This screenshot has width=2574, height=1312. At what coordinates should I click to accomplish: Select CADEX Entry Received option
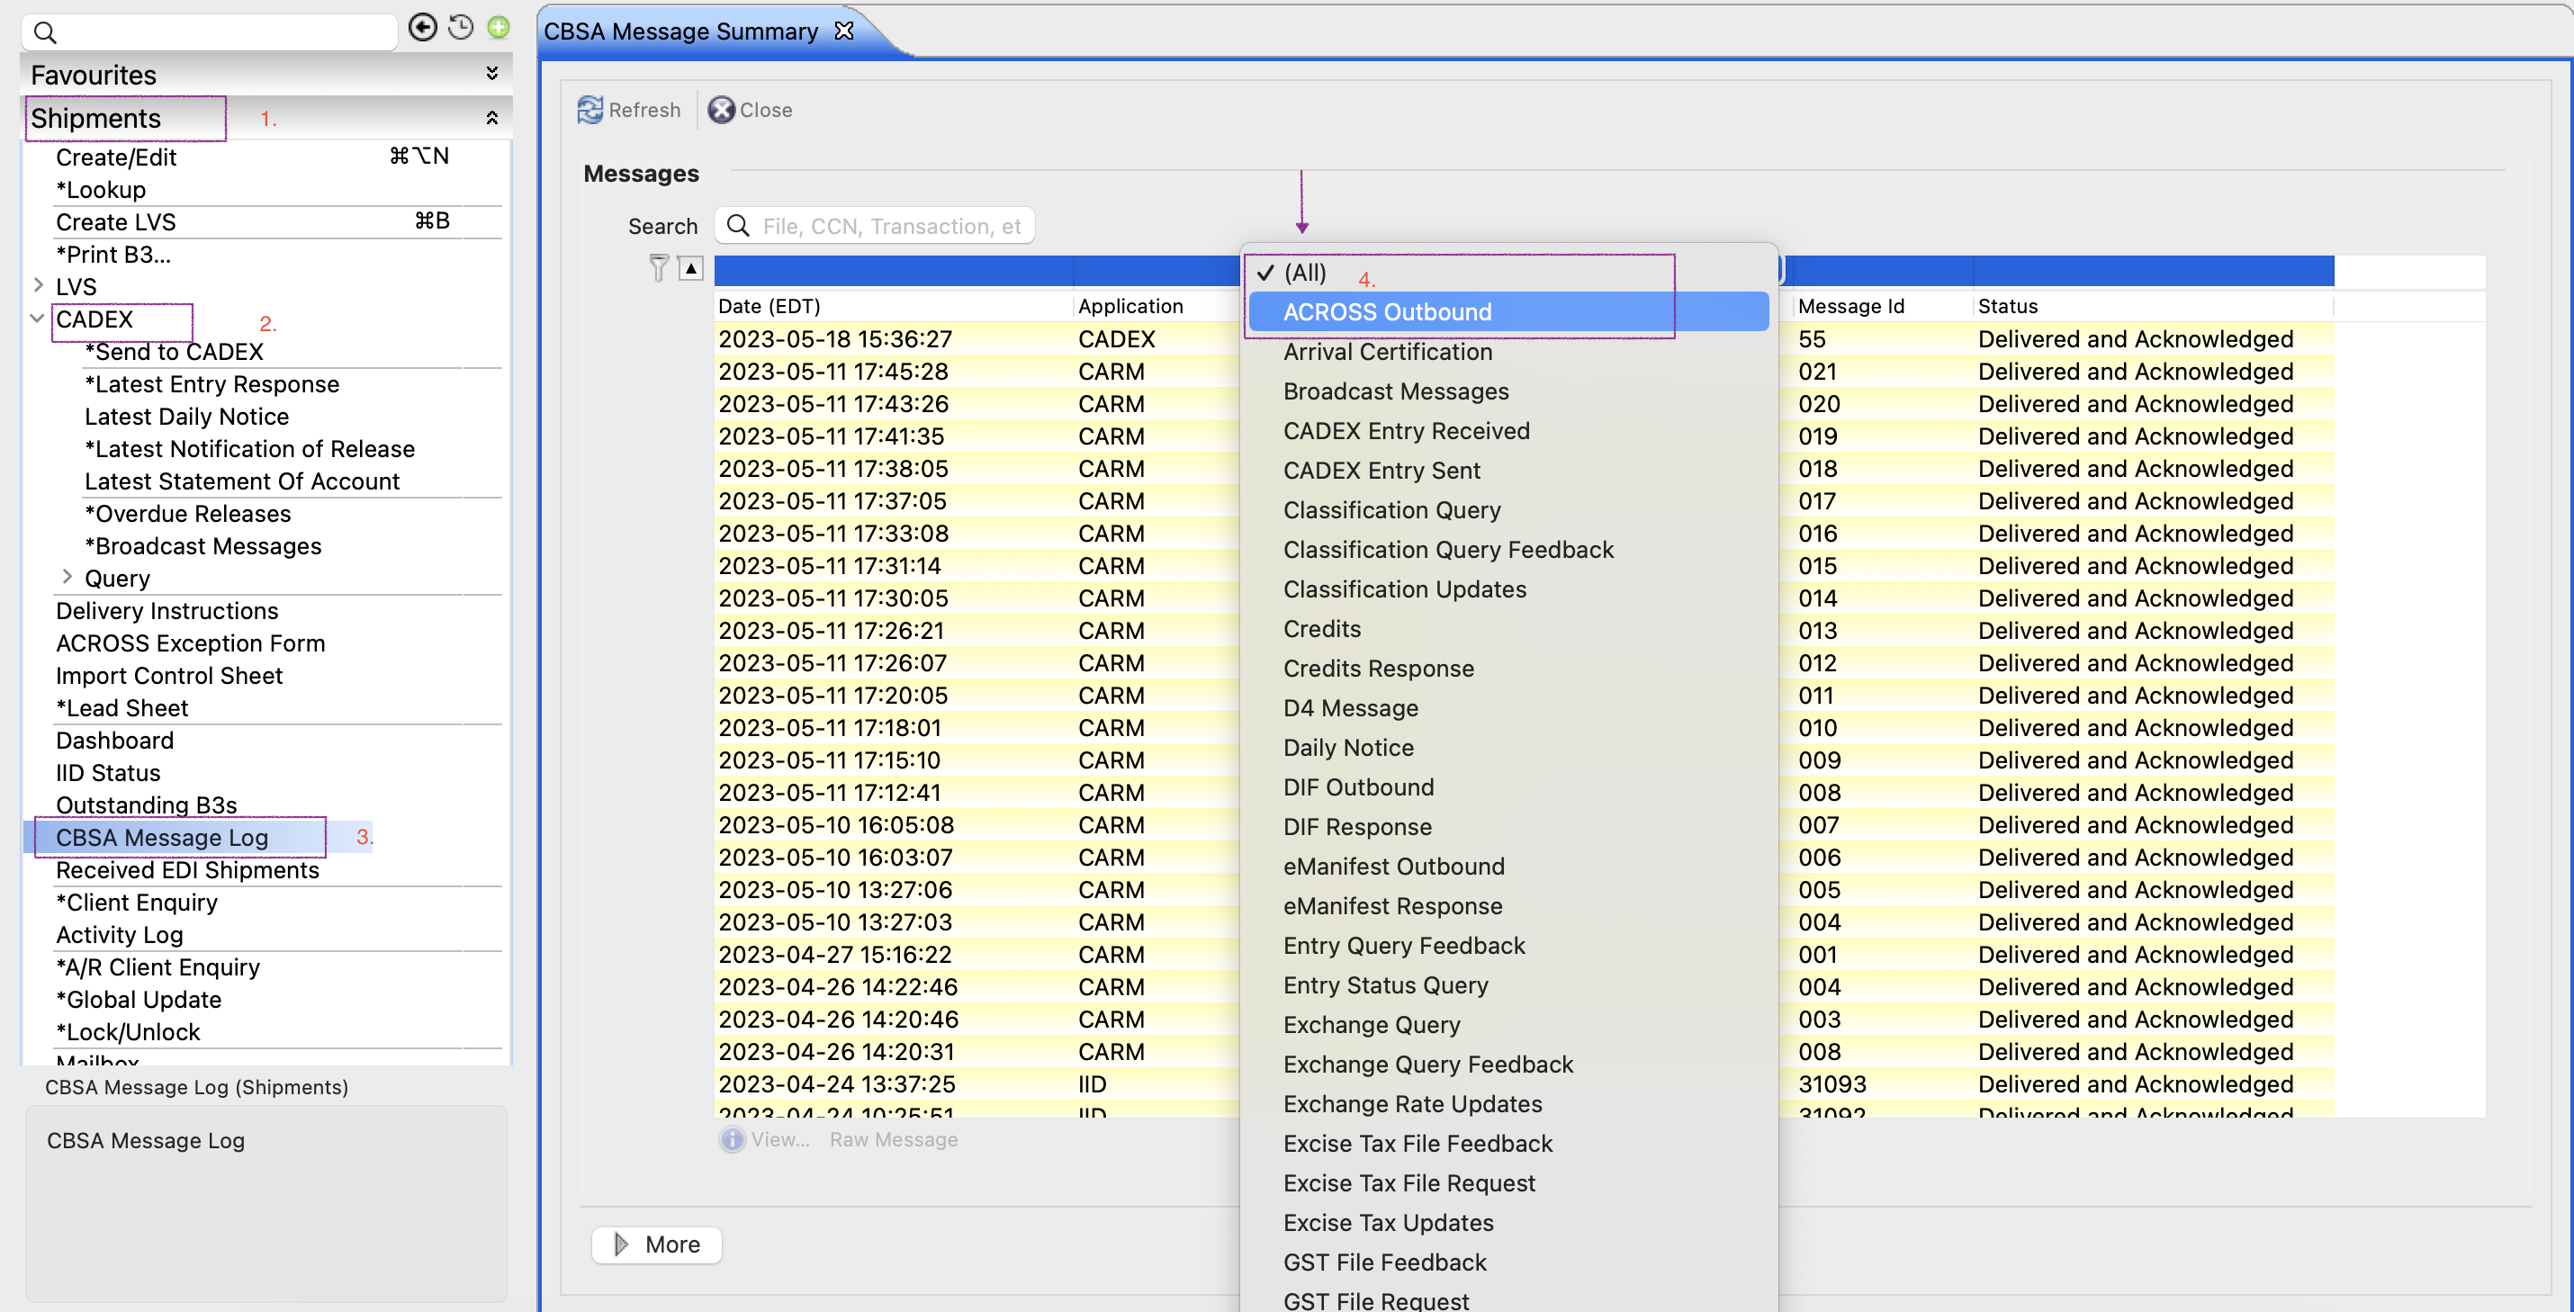click(1406, 431)
